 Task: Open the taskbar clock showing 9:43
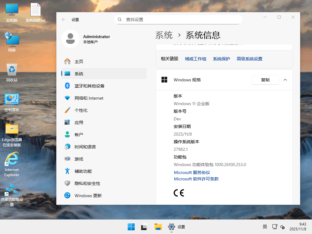pyautogui.click(x=298, y=227)
